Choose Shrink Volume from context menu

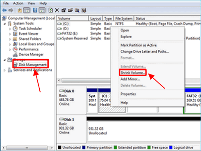point(133,73)
